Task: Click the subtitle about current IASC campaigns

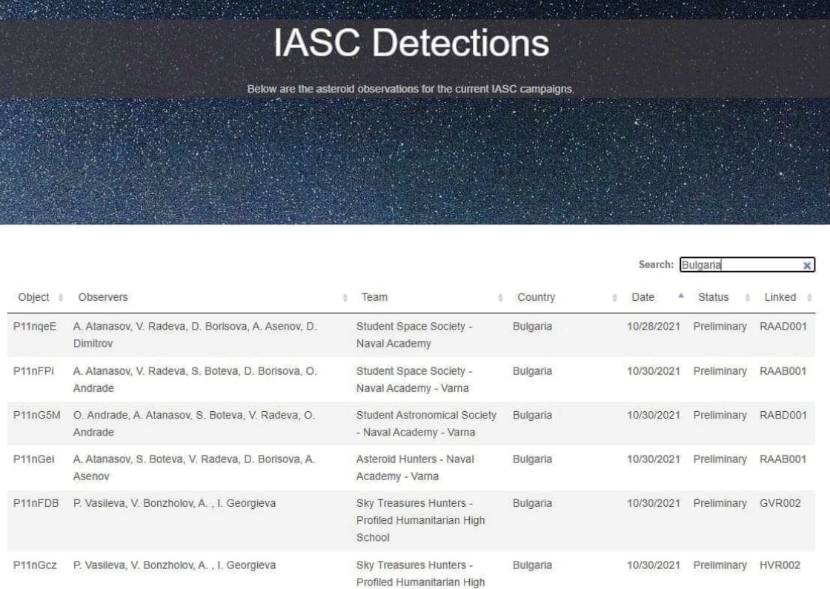Action: pyautogui.click(x=411, y=89)
